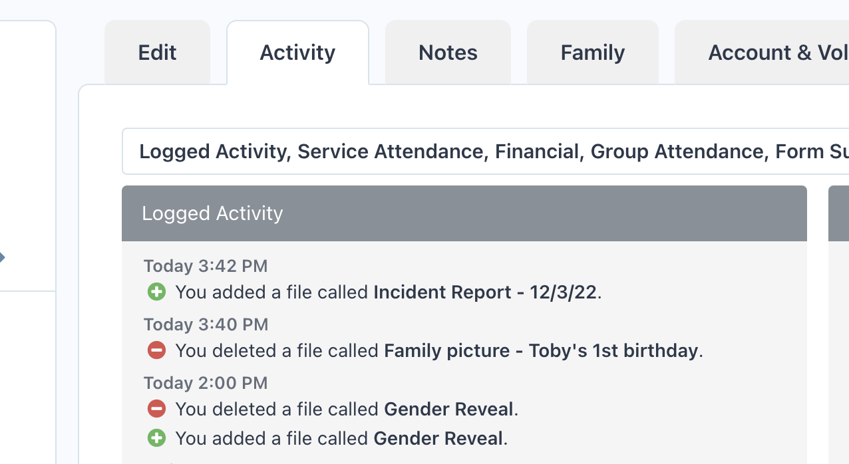Click the green add icon on the Gender Reveal addition
The height and width of the screenshot is (464, 849).
(x=156, y=438)
